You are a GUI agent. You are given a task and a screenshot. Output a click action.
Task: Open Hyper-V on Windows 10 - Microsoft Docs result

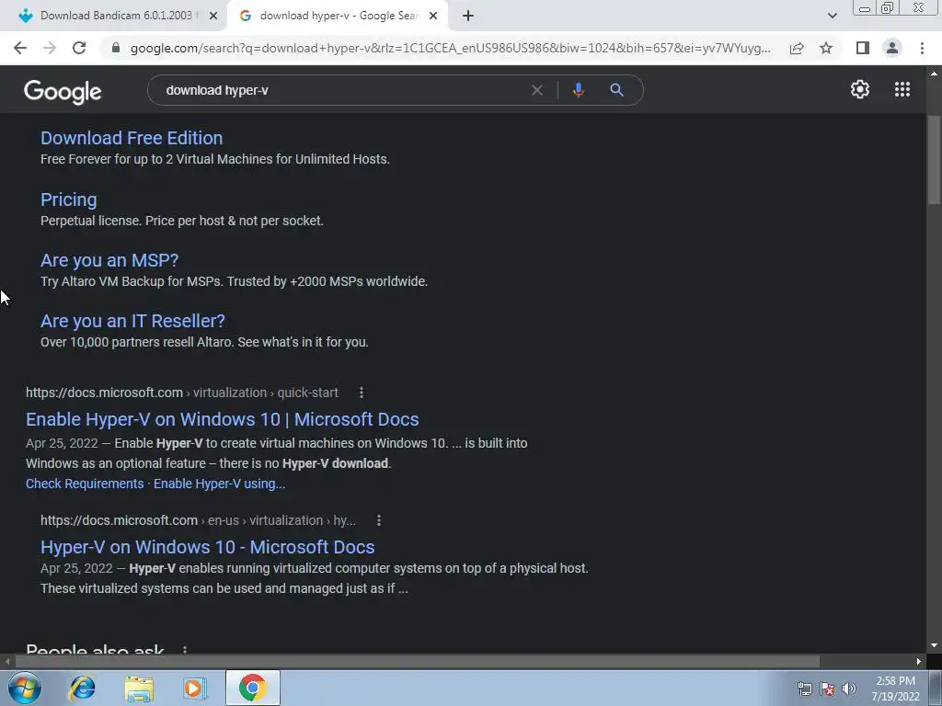[x=207, y=547]
